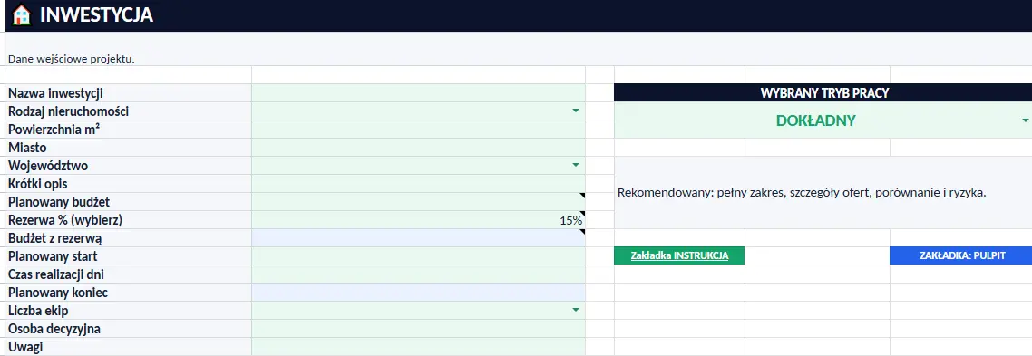The height and width of the screenshot is (356, 1032).
Task: Select the Planowany budżet input cell
Action: (x=419, y=202)
